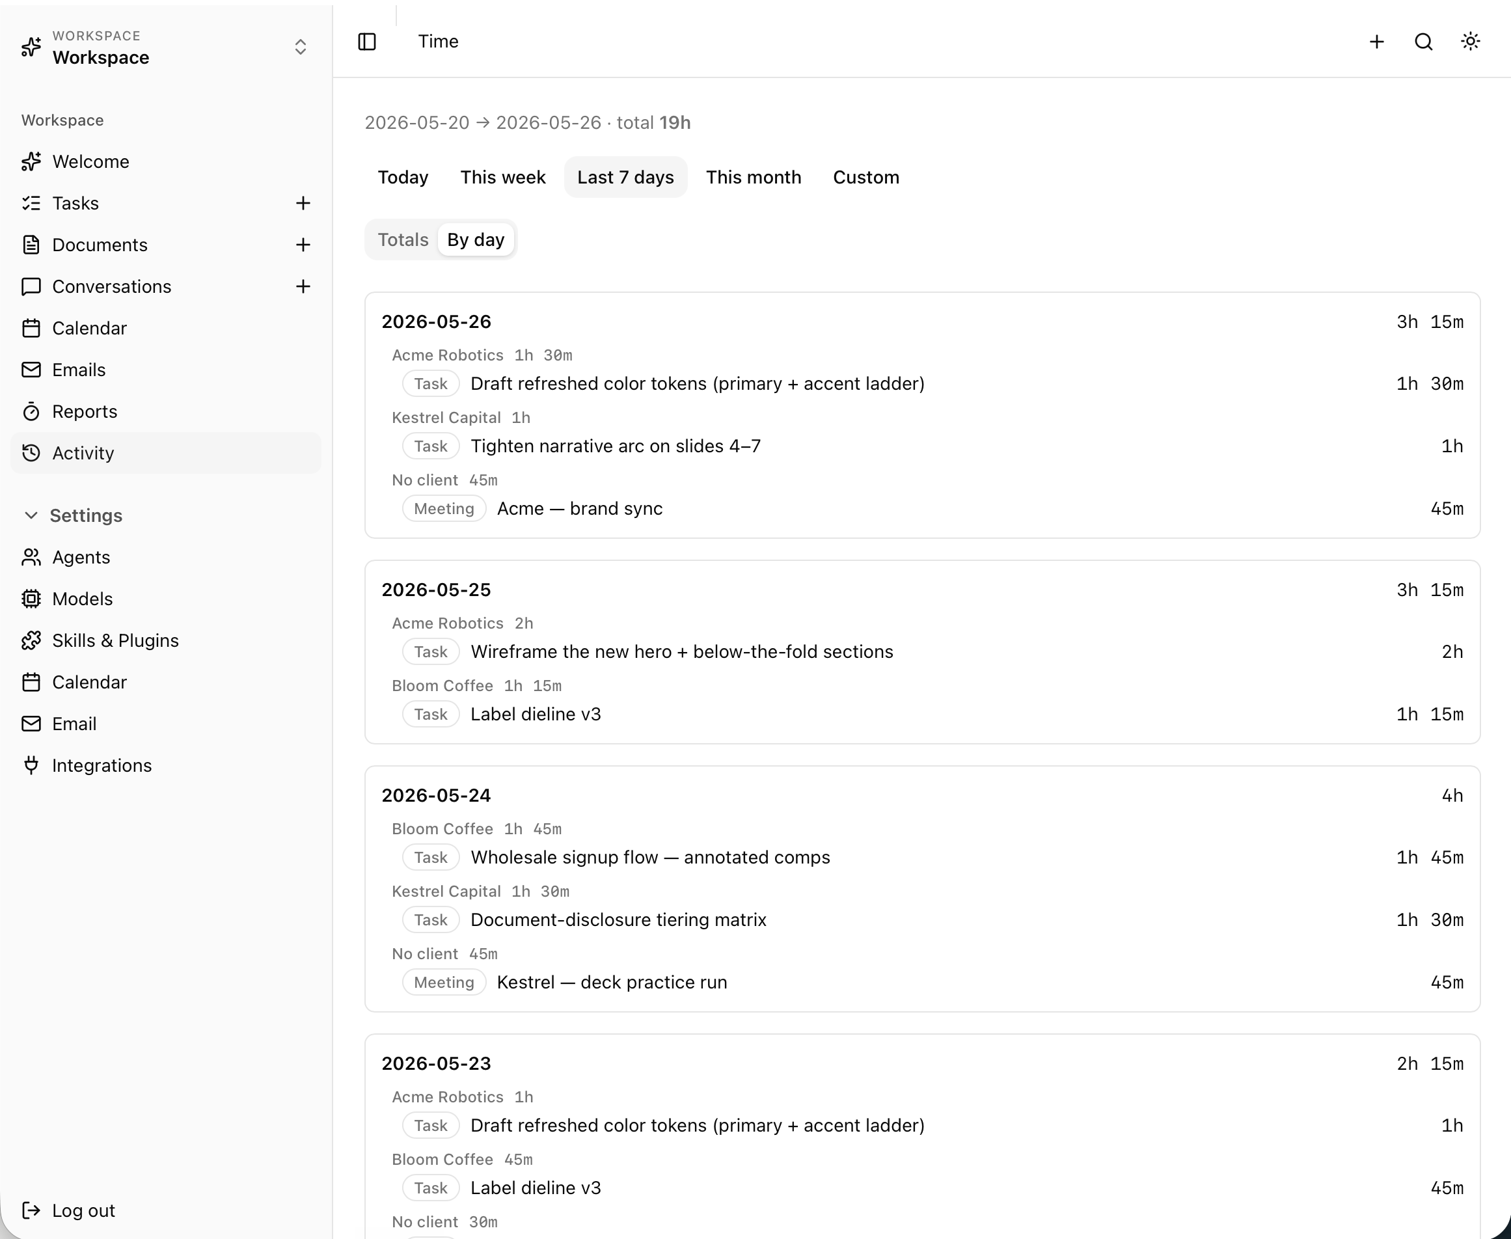Viewport: 1511px width, 1239px height.
Task: Click the 'Time' page title
Action: [x=438, y=42]
